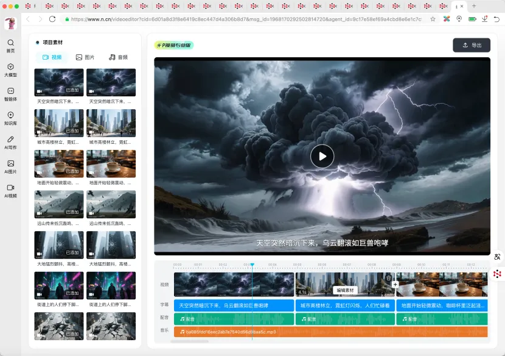The height and width of the screenshot is (356, 505).
Task: Open the 大模型 section in sidebar
Action: click(10, 67)
